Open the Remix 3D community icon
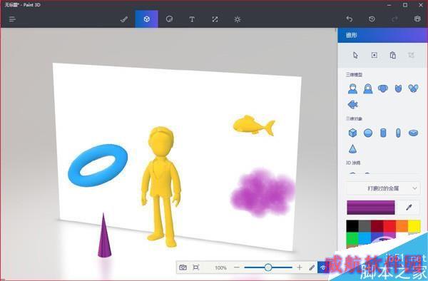The height and width of the screenshot is (281, 428). [417, 19]
